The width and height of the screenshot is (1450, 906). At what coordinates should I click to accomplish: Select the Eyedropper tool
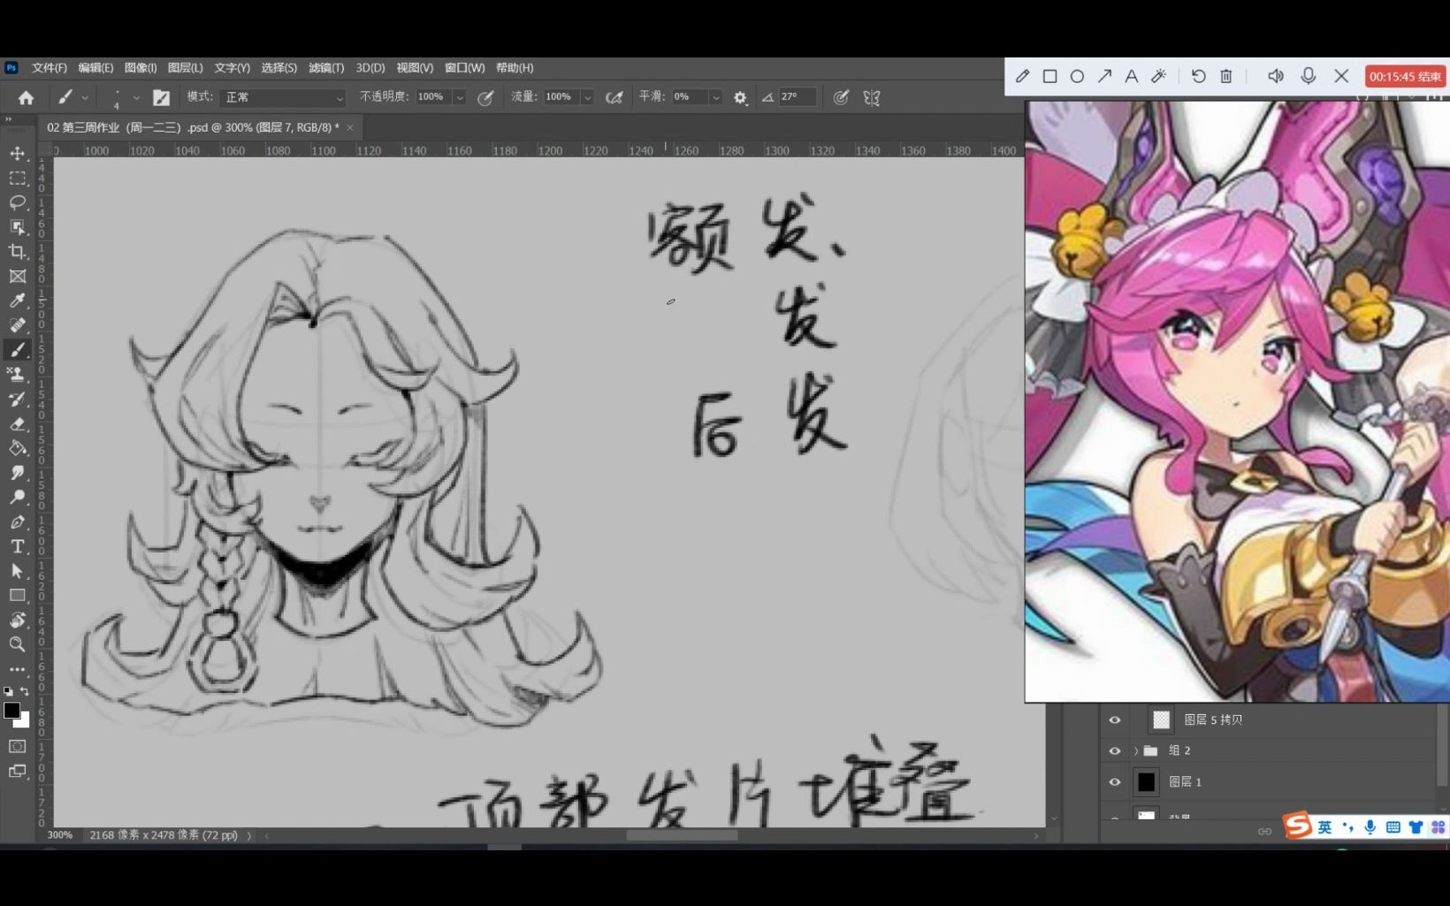point(17,301)
